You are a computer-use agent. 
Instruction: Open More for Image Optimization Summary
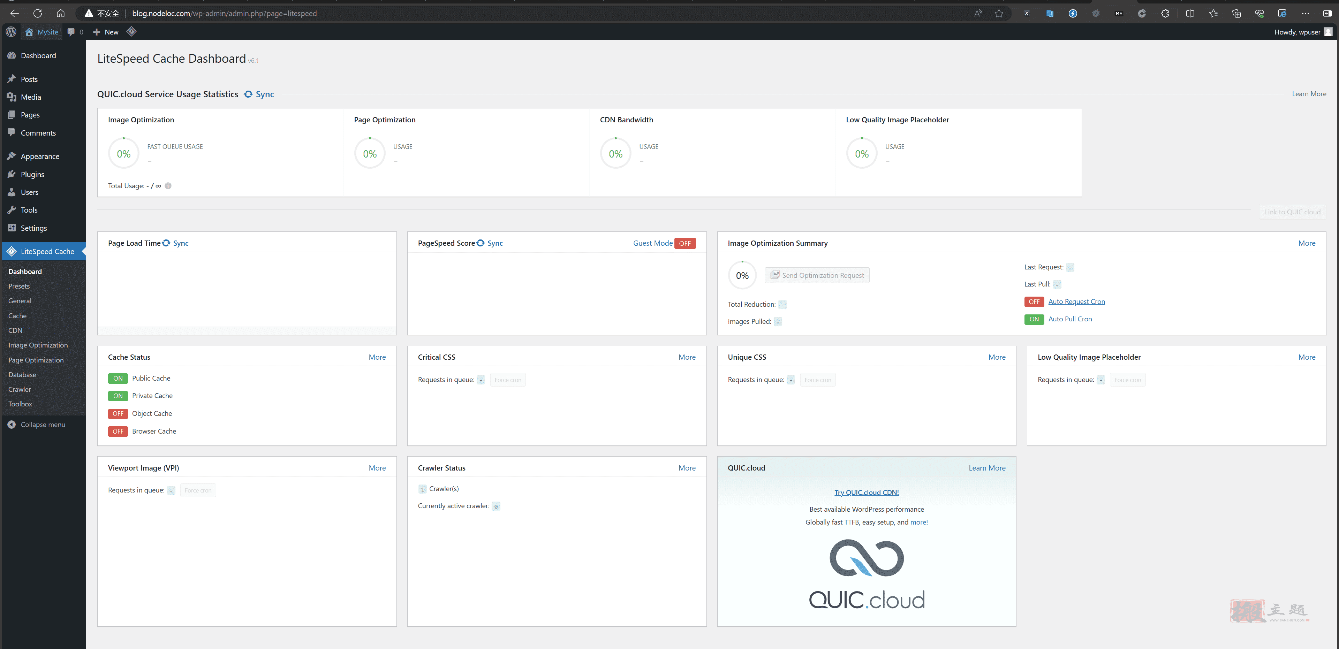tap(1307, 243)
